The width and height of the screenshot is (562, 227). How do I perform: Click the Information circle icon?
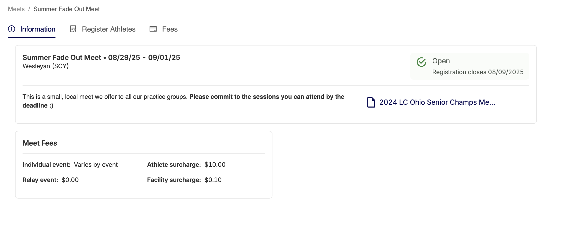11,29
